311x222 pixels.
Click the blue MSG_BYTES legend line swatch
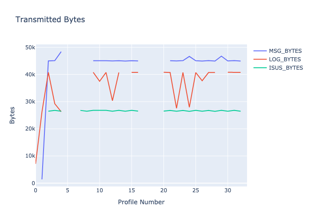[260, 50]
